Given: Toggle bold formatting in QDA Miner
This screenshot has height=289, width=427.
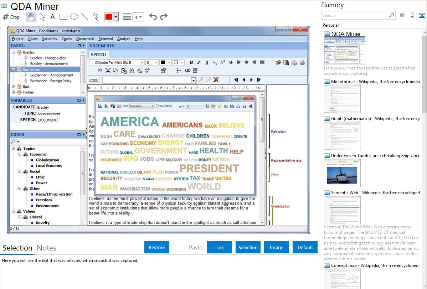Looking at the screenshot, I should click(191, 62).
